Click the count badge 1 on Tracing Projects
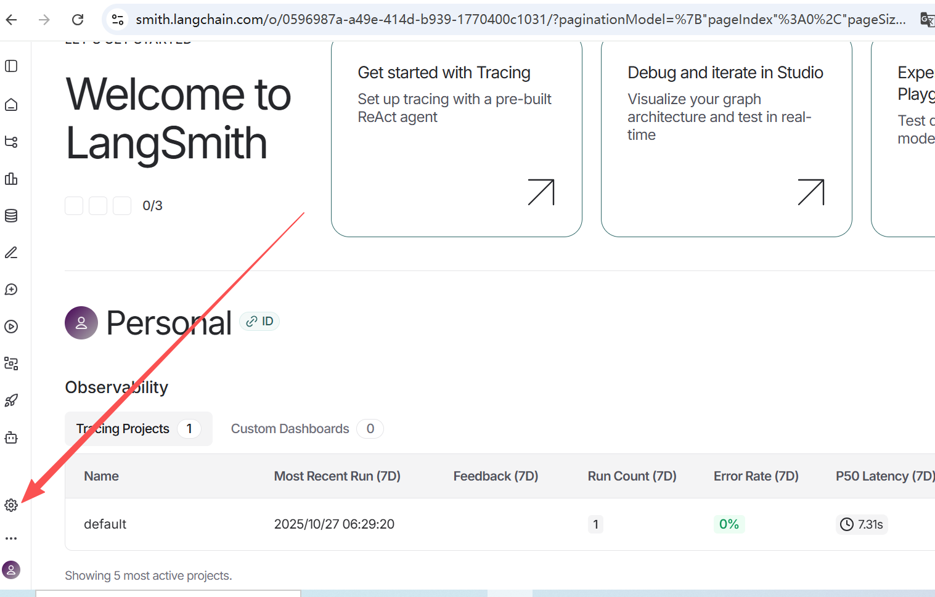Image resolution: width=935 pixels, height=597 pixels. point(189,429)
